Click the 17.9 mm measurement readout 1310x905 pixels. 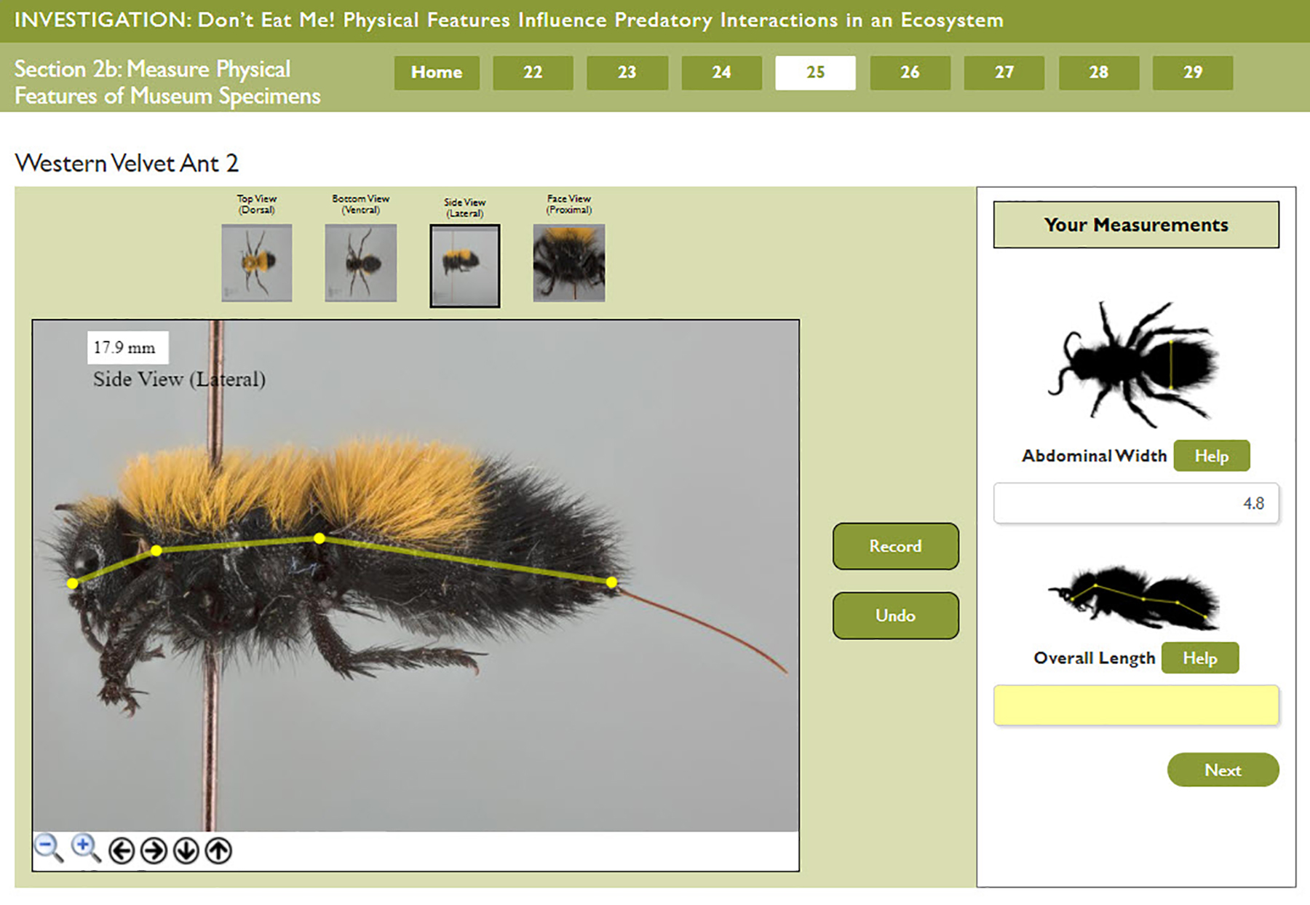128,348
